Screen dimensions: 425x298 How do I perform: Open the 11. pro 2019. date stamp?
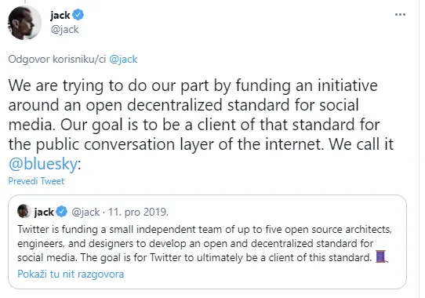click(138, 212)
